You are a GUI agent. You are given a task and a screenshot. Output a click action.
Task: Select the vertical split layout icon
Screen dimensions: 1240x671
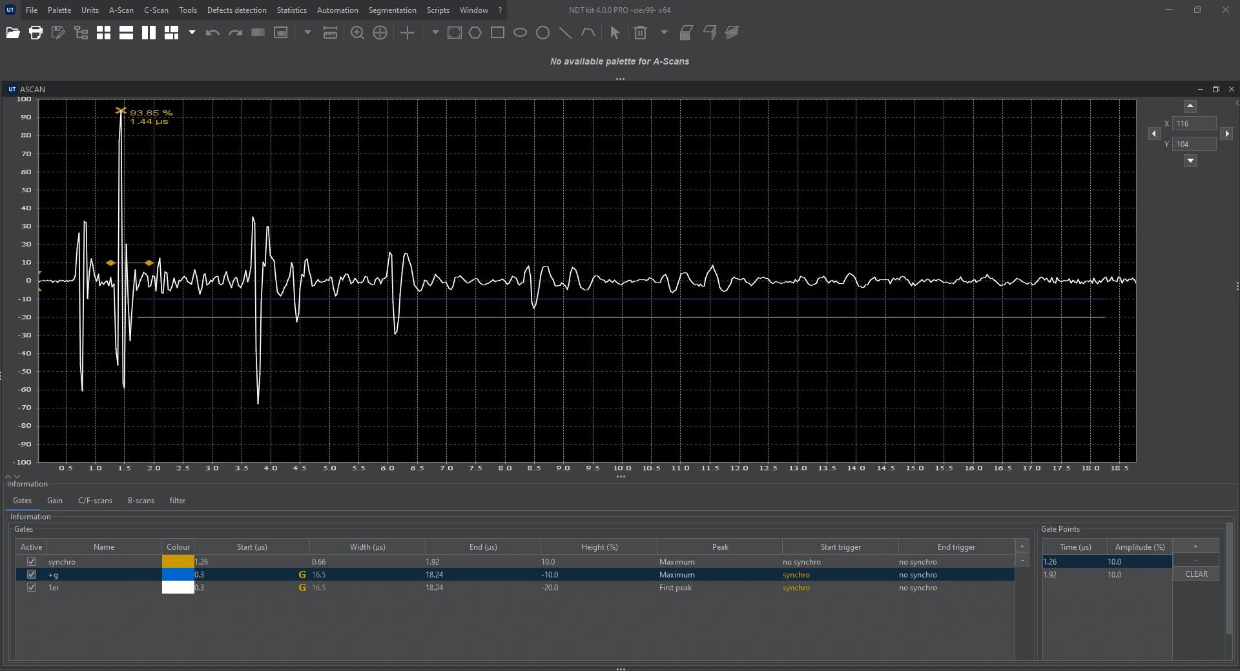[149, 33]
